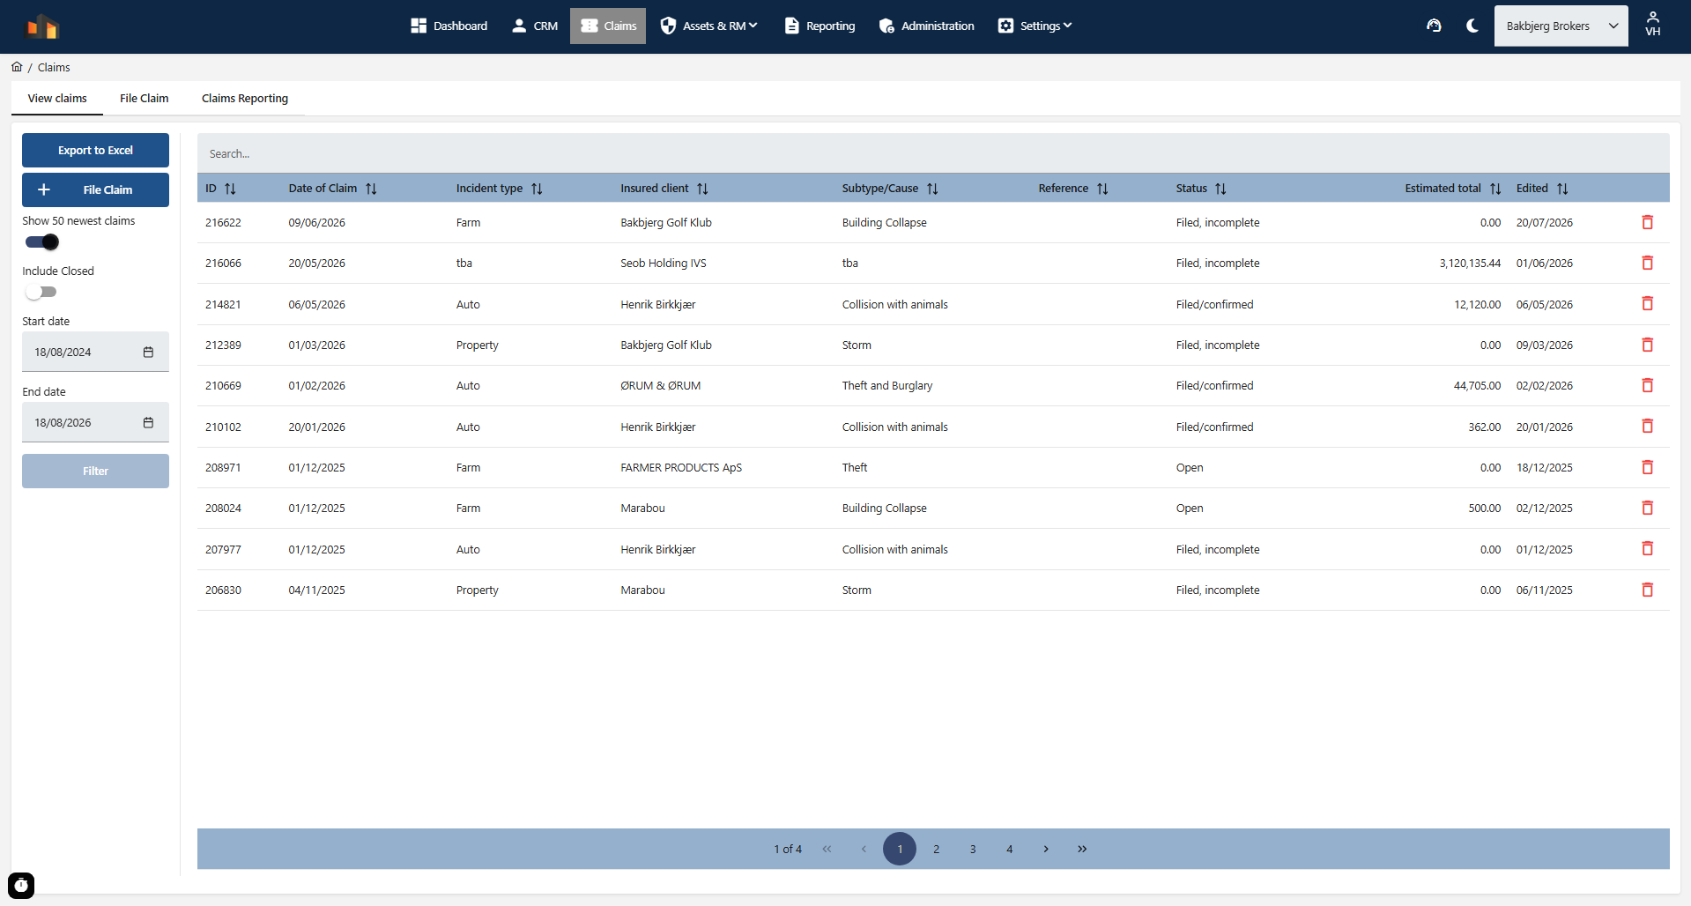
Task: Delete claim 207977 with trash icon
Action: 1647,548
